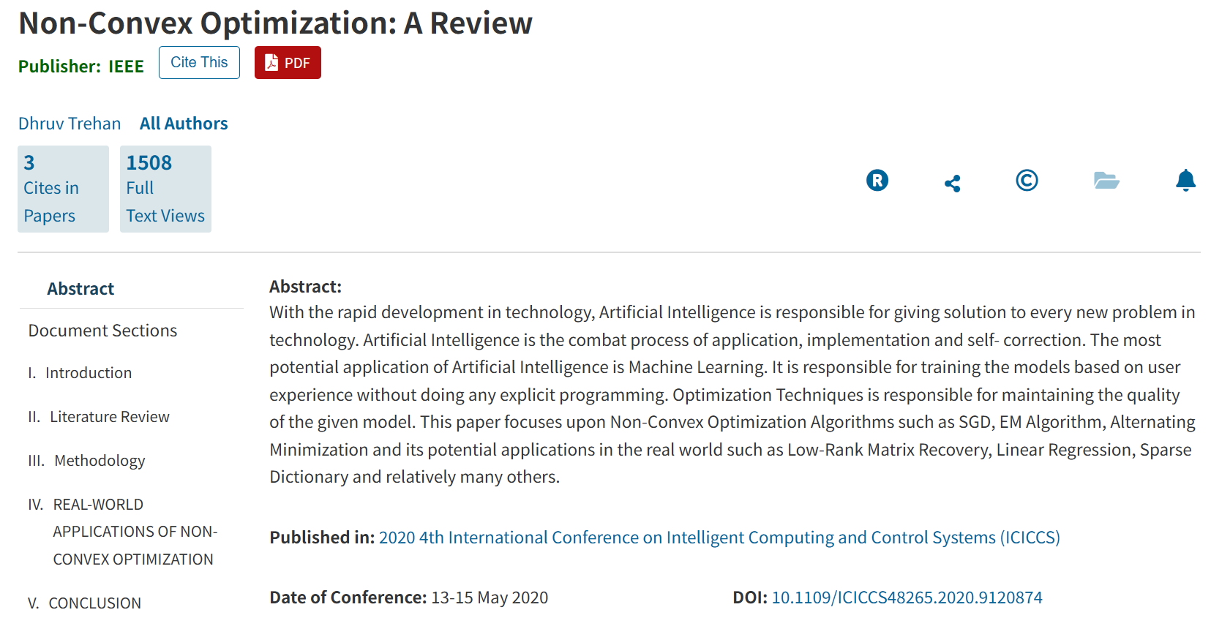Select the Abstract tab in sidebar
Viewport: 1211px width, 618px height.
(80, 289)
